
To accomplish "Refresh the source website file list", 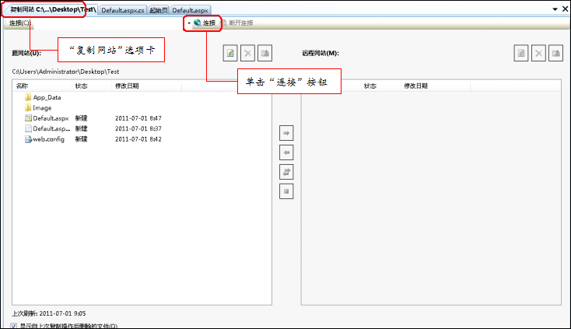I will (230, 53).
